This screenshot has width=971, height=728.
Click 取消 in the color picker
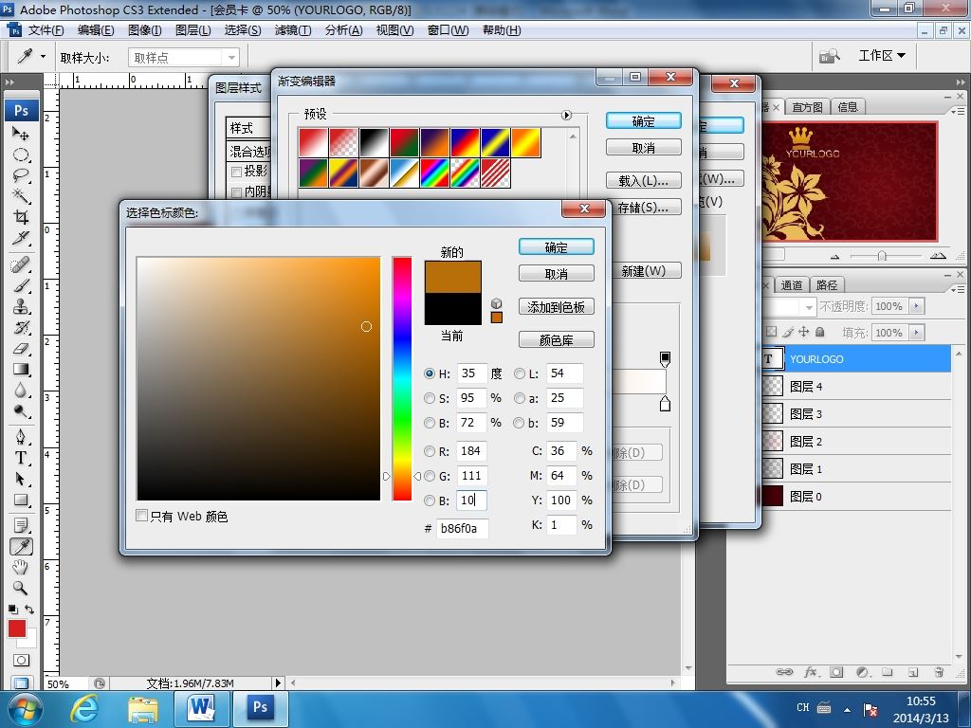coord(556,274)
